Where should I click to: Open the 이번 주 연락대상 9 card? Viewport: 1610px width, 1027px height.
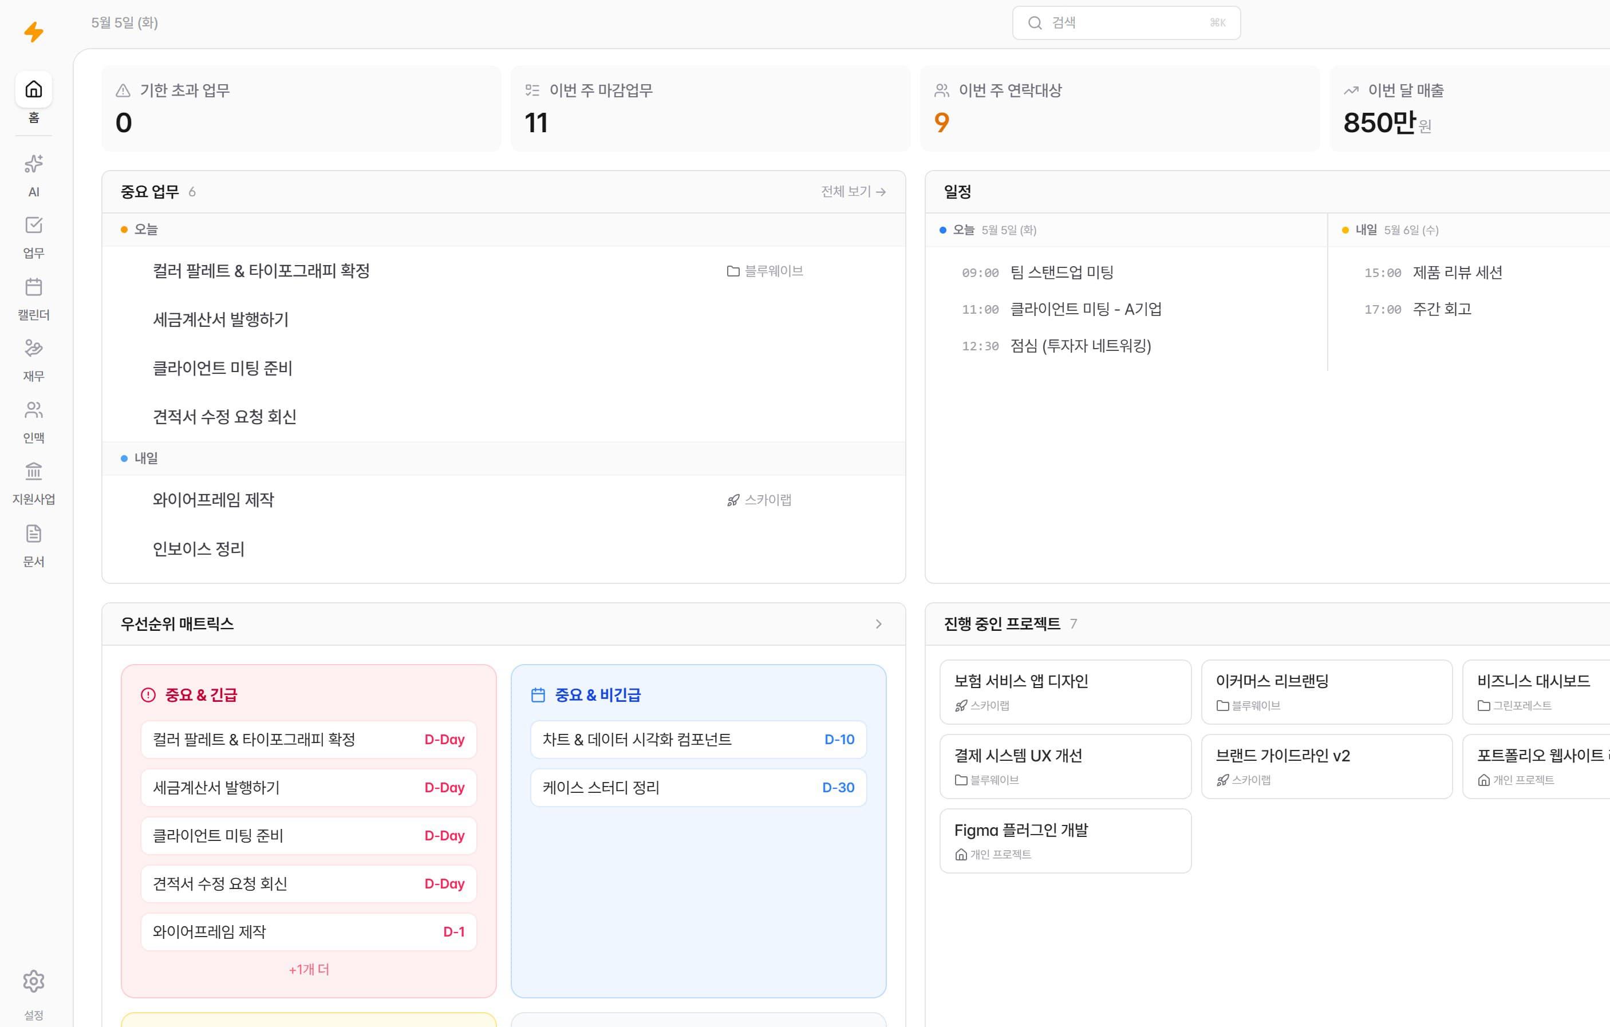[x=1119, y=108]
